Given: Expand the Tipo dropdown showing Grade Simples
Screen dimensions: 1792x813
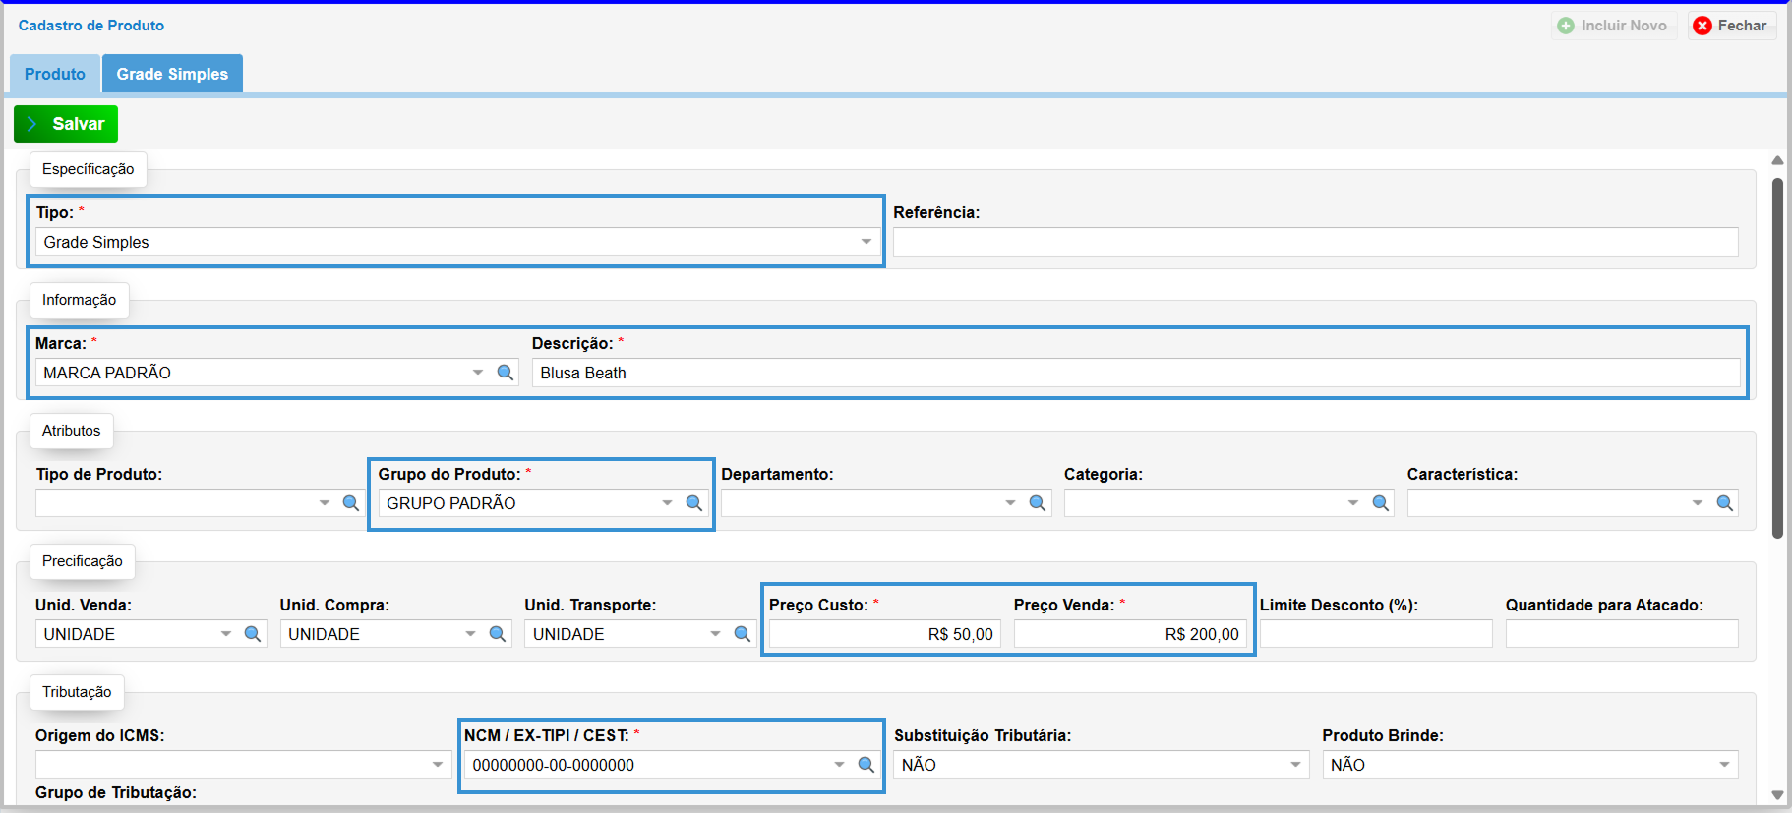Looking at the screenshot, I should point(866,242).
